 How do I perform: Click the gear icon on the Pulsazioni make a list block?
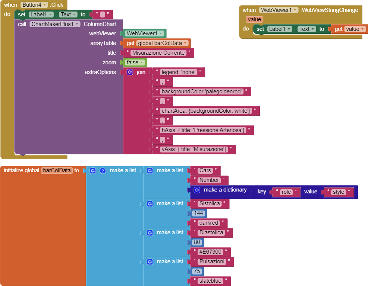pos(150,261)
